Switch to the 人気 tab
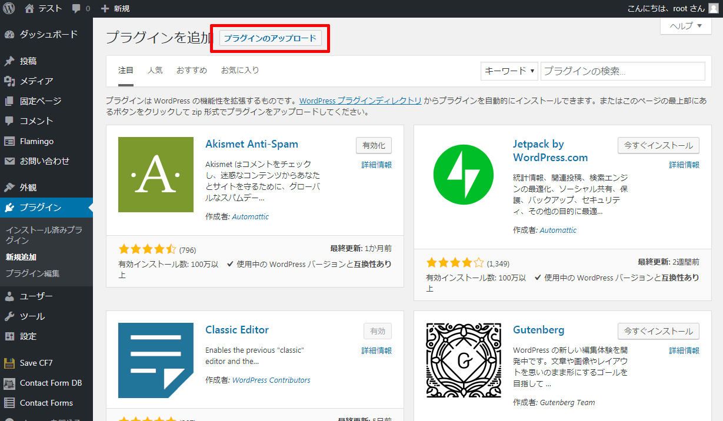723x421 pixels. tap(155, 70)
